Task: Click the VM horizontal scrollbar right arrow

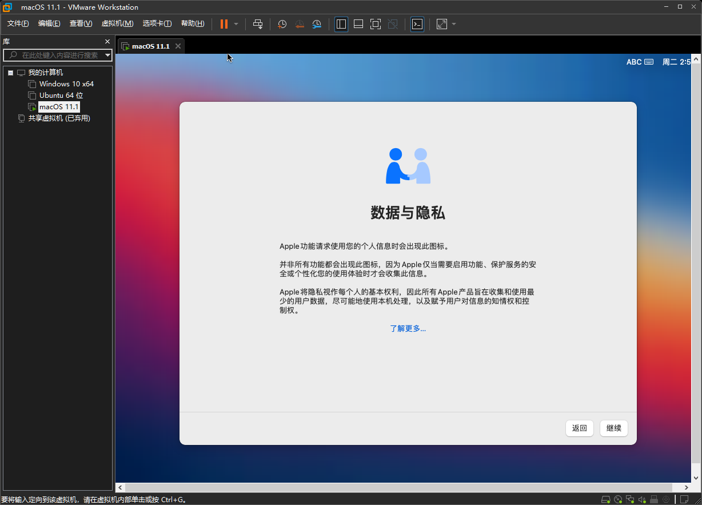Action: tap(686, 487)
